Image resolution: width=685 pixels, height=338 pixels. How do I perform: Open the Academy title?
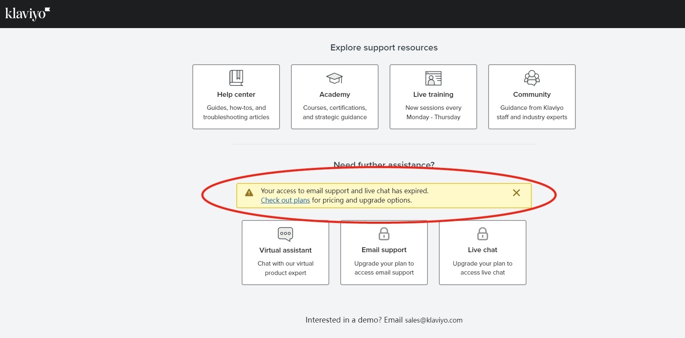[335, 94]
